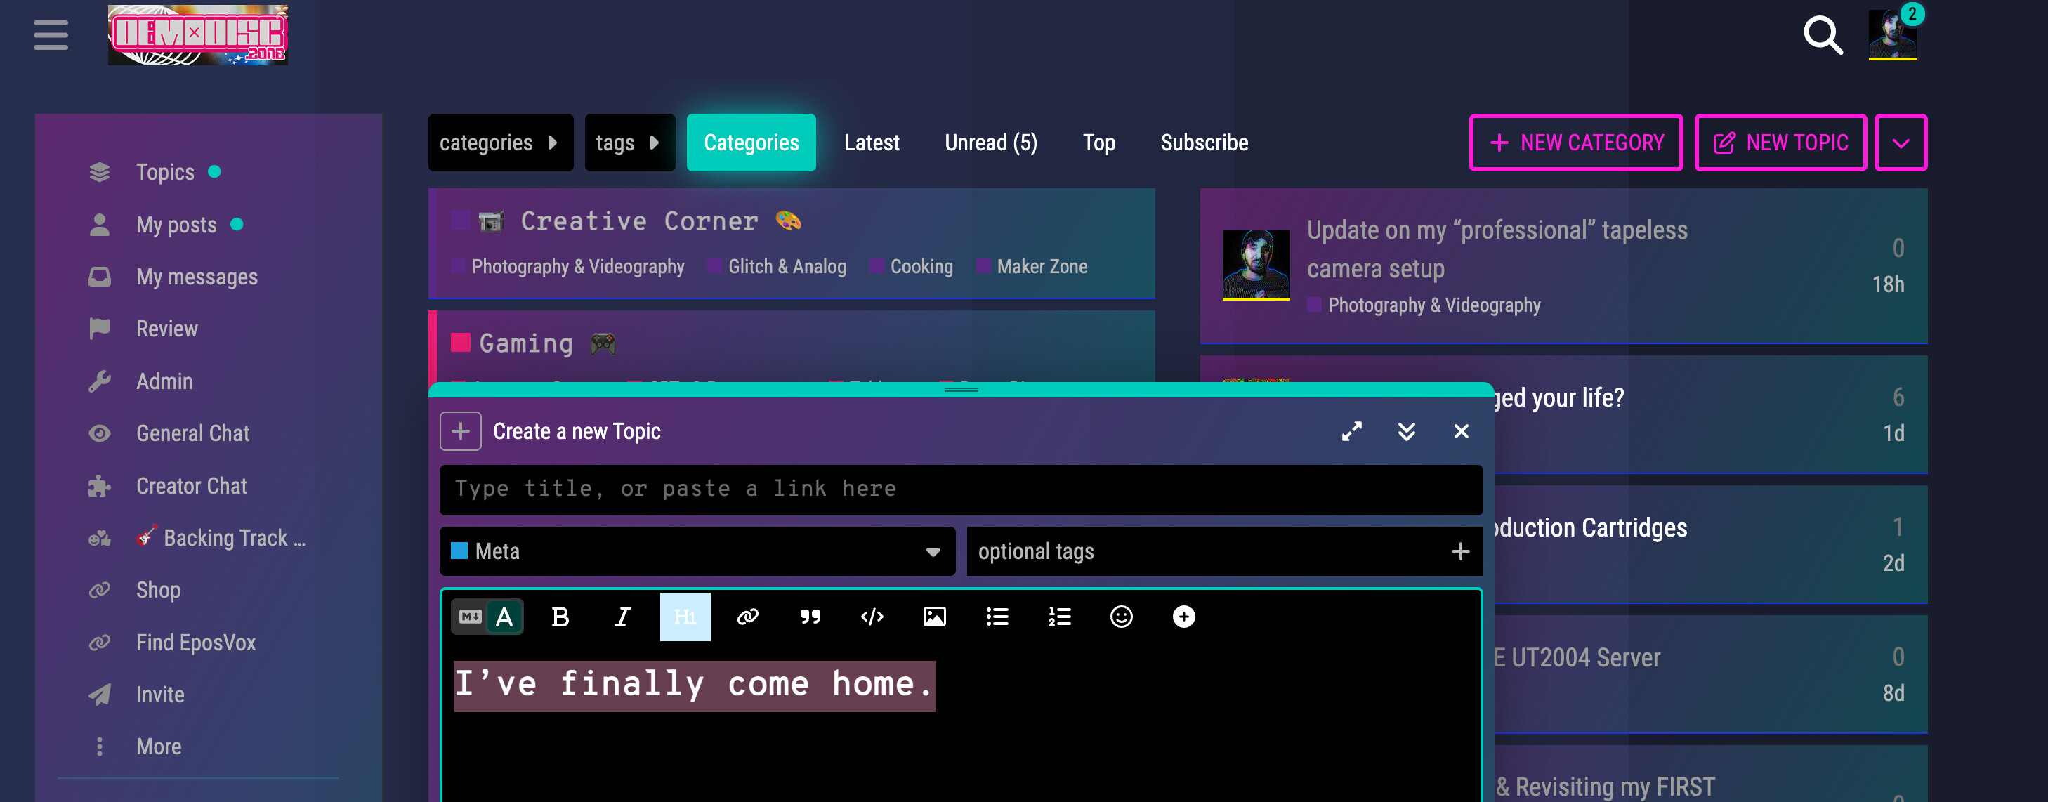Screen dimensions: 2048x802
Task: Insert hyperlink using link icon
Action: click(747, 617)
